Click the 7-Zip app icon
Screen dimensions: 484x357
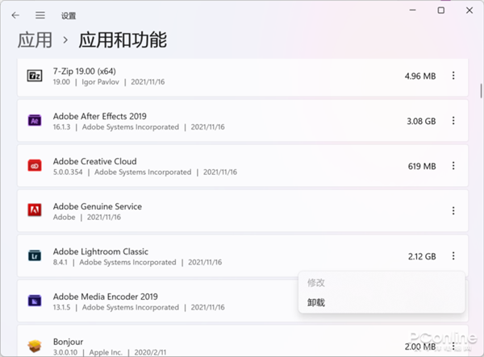35,76
